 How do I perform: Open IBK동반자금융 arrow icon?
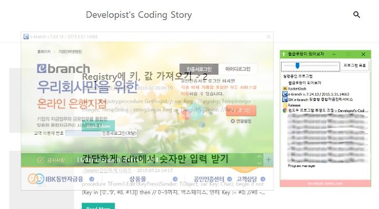coord(92,179)
